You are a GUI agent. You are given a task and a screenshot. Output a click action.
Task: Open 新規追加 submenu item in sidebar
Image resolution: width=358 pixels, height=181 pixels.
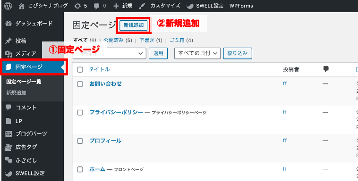[x=16, y=93]
